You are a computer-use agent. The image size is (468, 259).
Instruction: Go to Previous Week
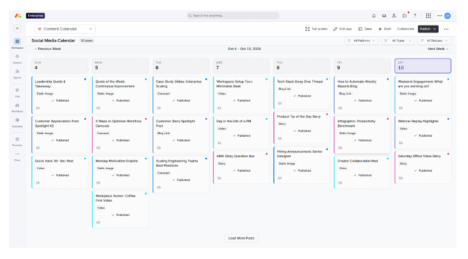tap(48, 49)
